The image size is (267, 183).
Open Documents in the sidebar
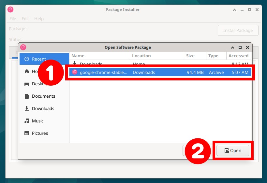click(x=44, y=96)
